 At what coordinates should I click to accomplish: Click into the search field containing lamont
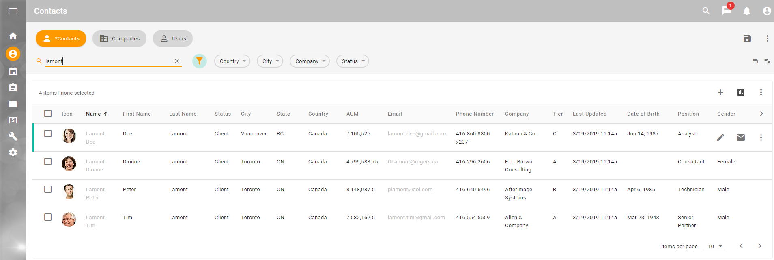tap(107, 61)
